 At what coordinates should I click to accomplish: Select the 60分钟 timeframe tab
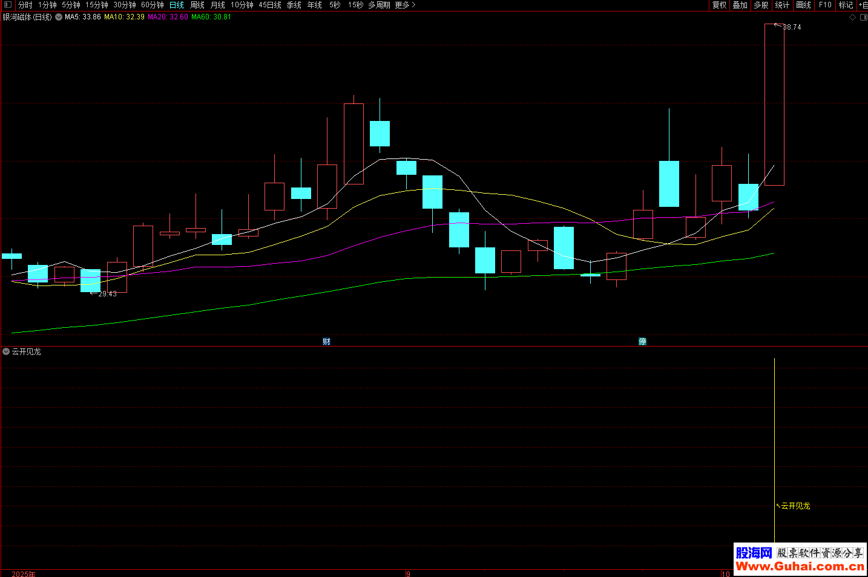pos(153,5)
